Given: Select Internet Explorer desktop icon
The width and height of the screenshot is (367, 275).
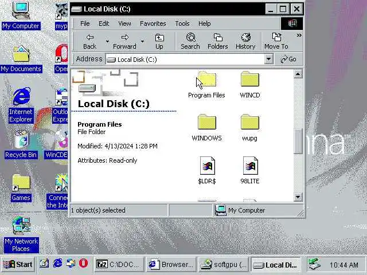Looking at the screenshot, I should (x=21, y=105).
